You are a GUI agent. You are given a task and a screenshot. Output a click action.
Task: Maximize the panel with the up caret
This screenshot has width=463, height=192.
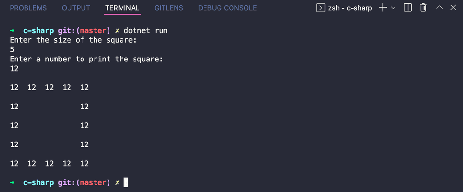439,8
